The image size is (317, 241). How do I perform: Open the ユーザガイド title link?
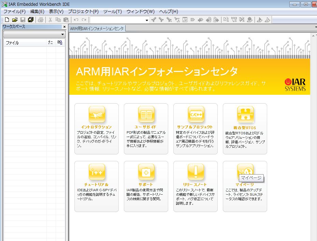coord(145,127)
